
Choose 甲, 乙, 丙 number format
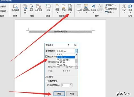[66, 65]
